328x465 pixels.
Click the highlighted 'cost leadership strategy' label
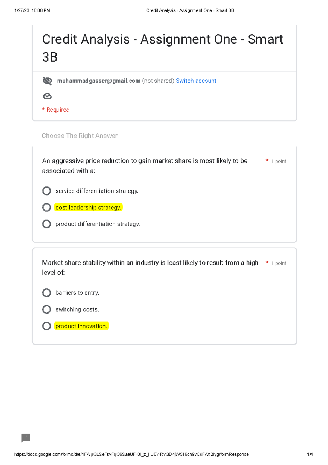pyautogui.click(x=88, y=208)
